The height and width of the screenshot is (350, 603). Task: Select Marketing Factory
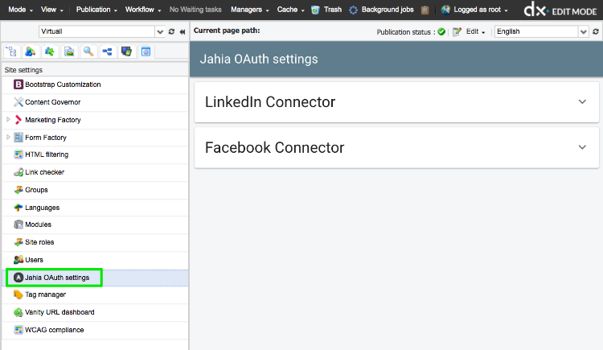(x=53, y=120)
